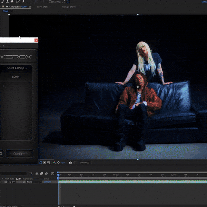The image size is (207, 207).
Task: Choose COMP in the Xerox comp list
Action: (15, 77)
